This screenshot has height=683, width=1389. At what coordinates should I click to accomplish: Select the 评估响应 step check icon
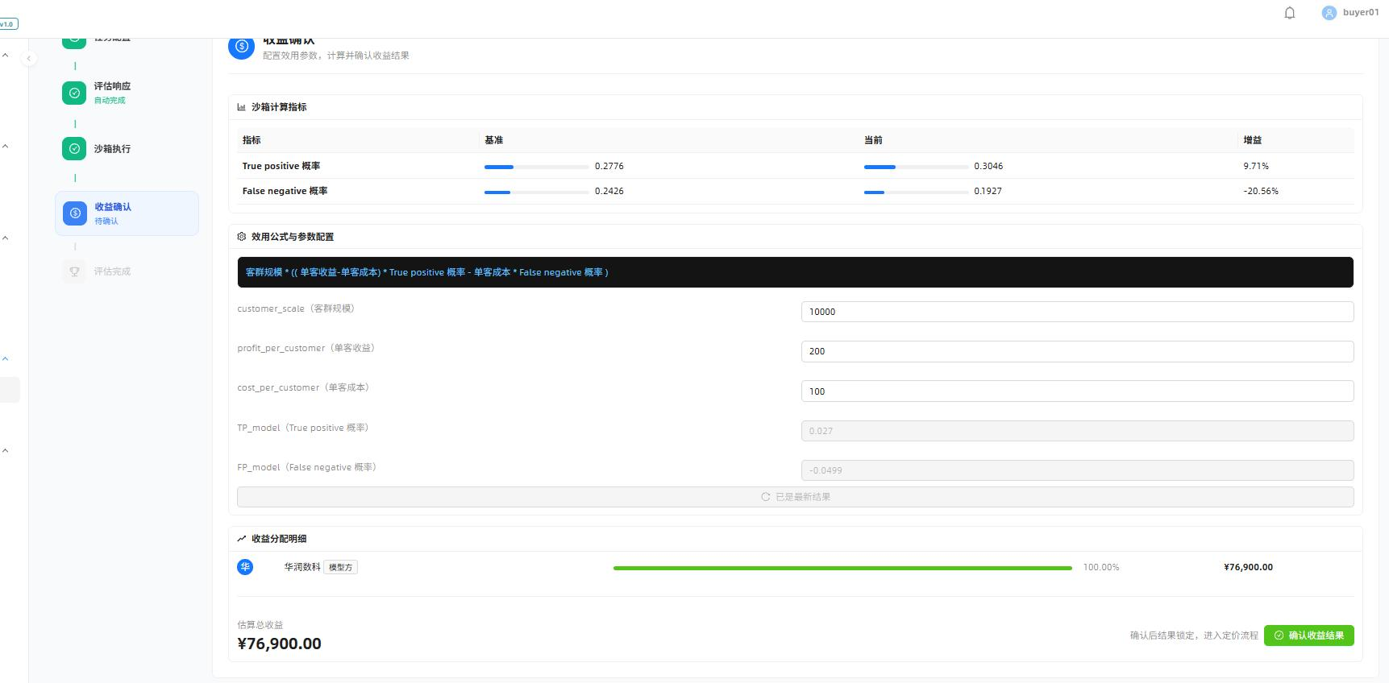pos(74,93)
